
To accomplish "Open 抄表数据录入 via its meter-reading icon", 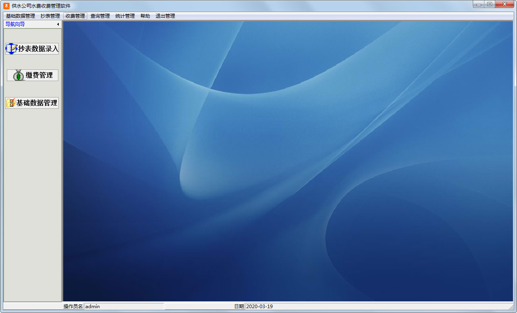I will pyautogui.click(x=12, y=49).
